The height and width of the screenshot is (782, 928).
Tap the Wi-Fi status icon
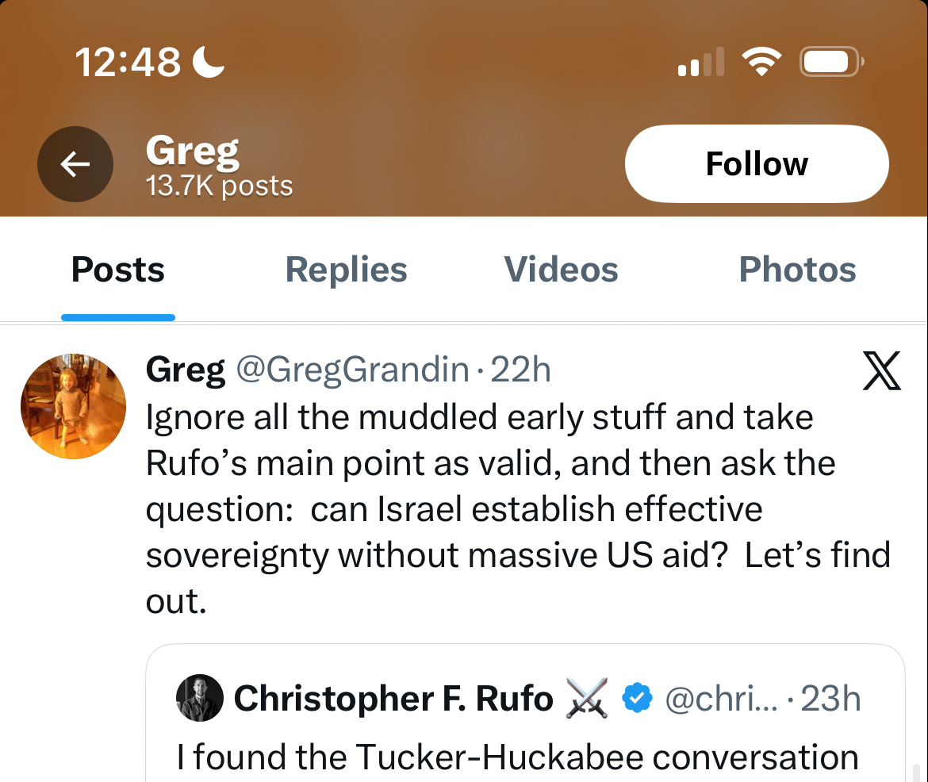tap(761, 62)
